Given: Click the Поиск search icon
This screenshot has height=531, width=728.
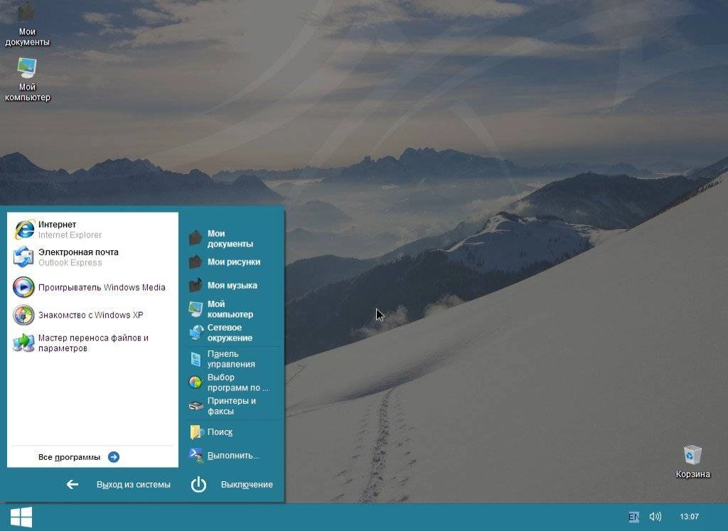Looking at the screenshot, I should pyautogui.click(x=196, y=432).
